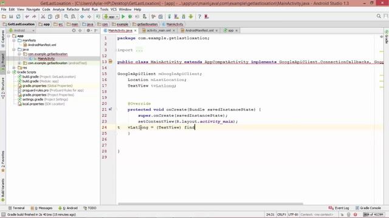Open the VCS menu
The width and height of the screenshot is (389, 218).
click(x=114, y=10)
